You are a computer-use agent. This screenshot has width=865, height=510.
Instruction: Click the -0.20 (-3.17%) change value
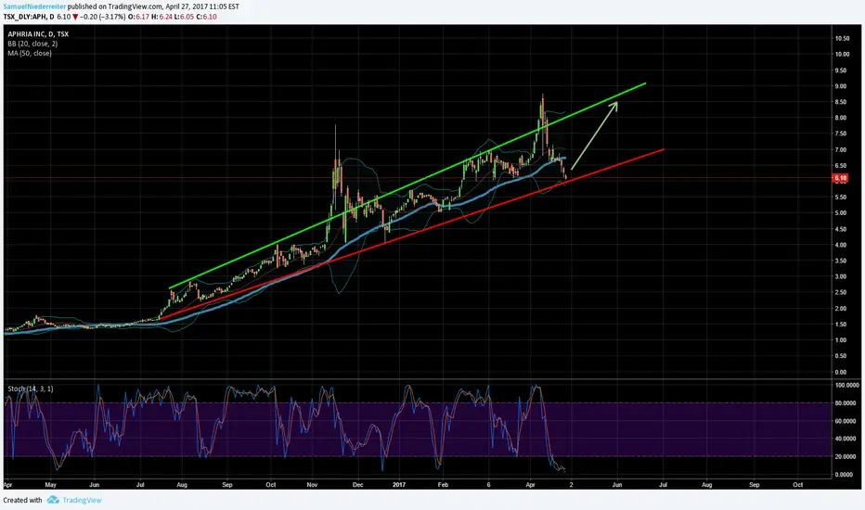(103, 17)
